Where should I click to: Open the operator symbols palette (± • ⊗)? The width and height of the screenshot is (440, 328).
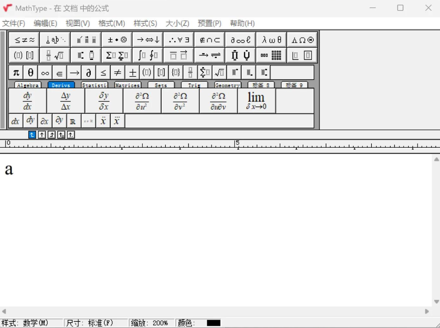click(x=117, y=40)
